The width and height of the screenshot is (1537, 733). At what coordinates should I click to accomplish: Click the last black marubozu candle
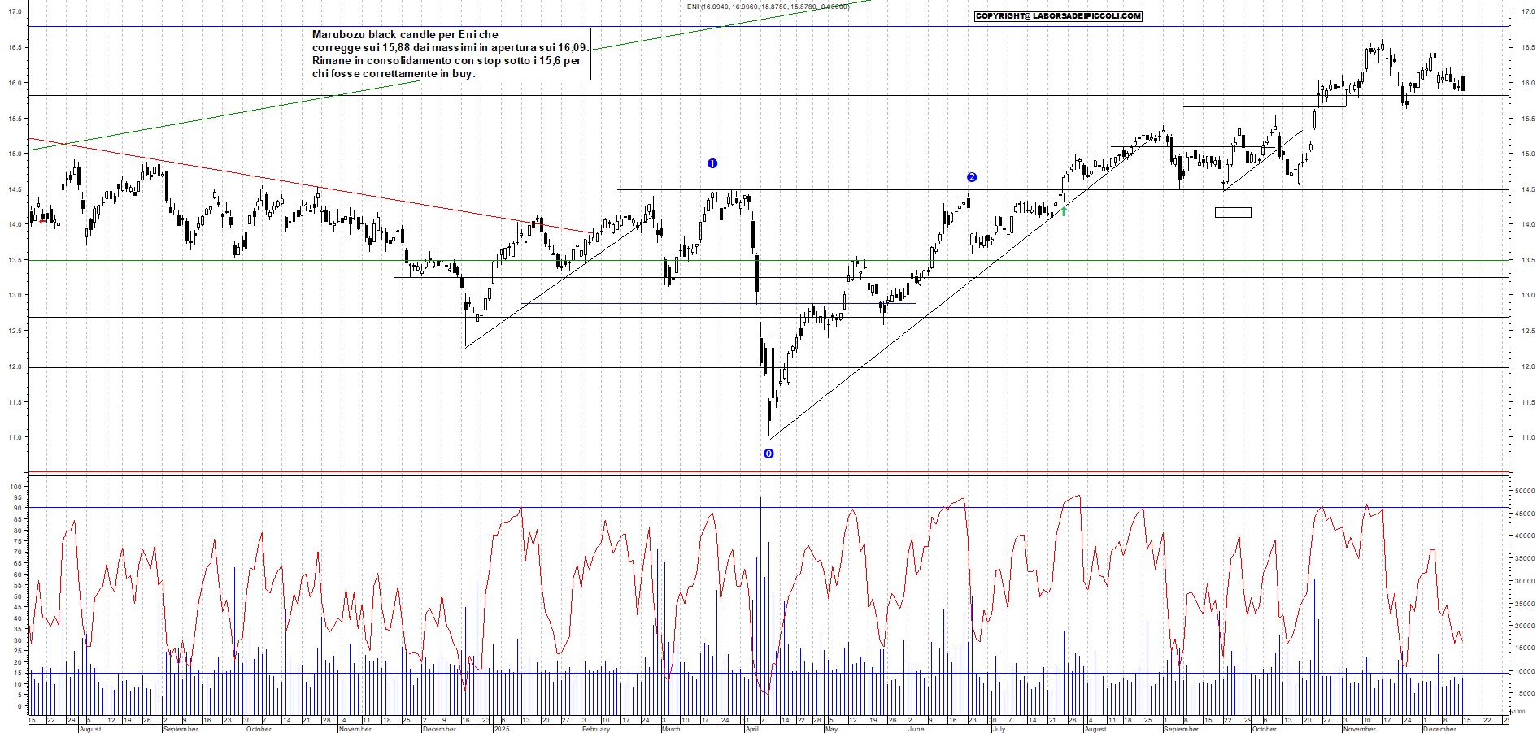(x=1463, y=83)
